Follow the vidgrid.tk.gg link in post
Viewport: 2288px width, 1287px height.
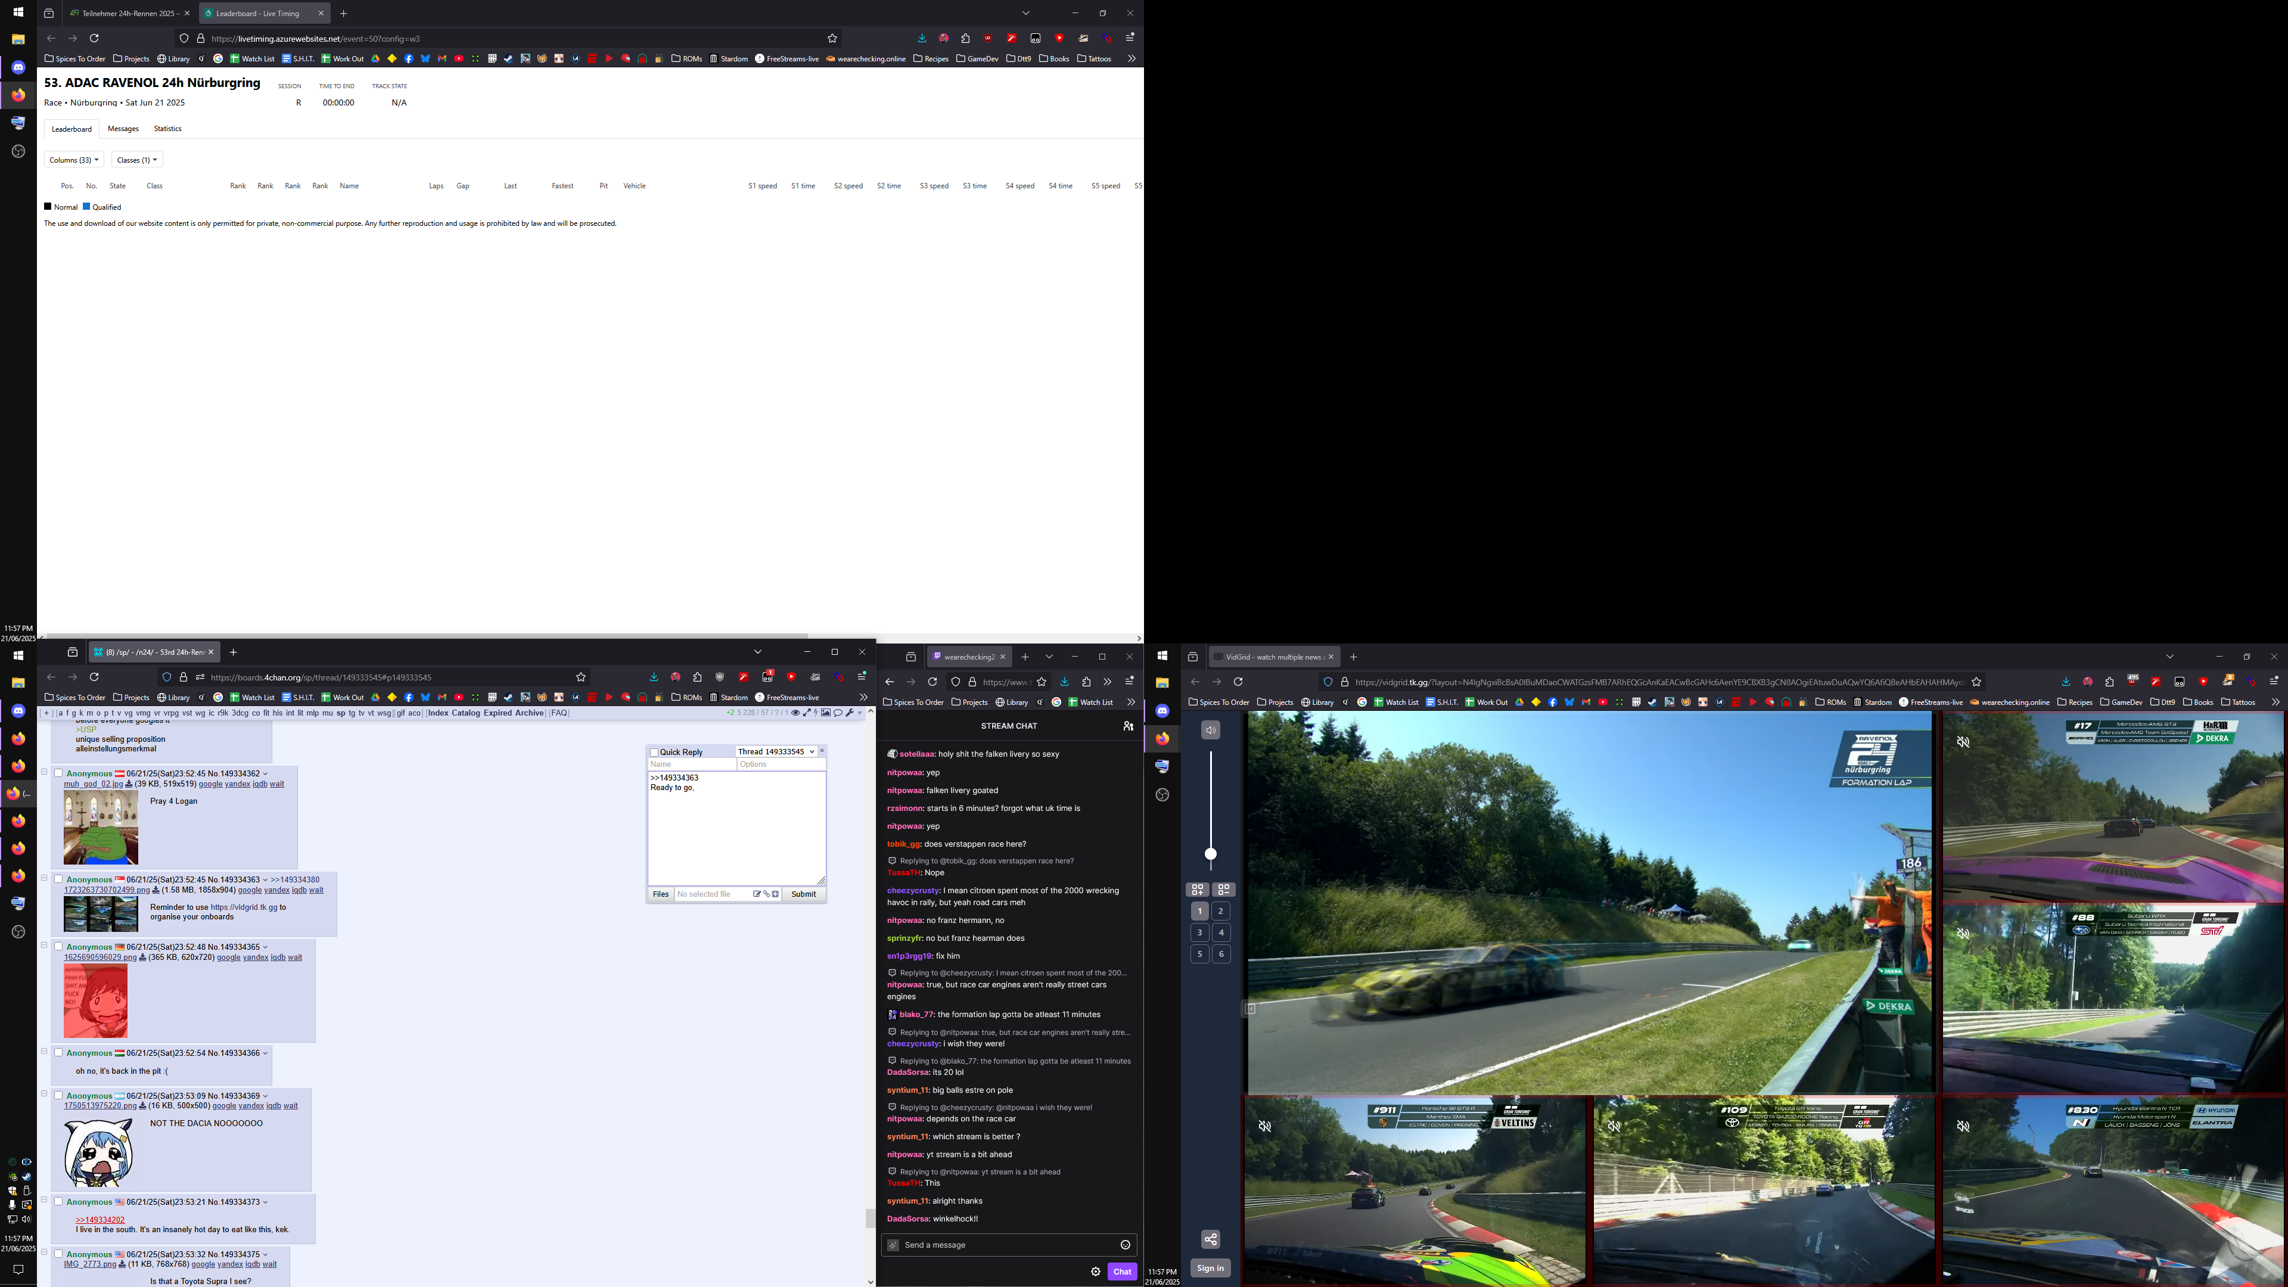pos(244,907)
